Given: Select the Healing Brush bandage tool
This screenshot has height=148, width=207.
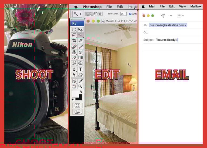Looking at the screenshot, I should [74, 47].
